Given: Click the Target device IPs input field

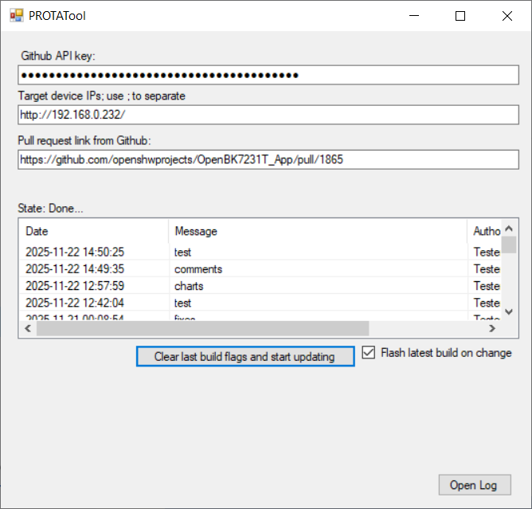Looking at the screenshot, I should (x=268, y=116).
